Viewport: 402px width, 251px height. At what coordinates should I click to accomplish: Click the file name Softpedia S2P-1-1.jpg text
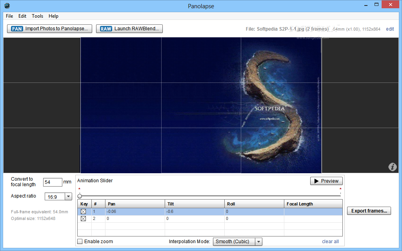point(280,29)
